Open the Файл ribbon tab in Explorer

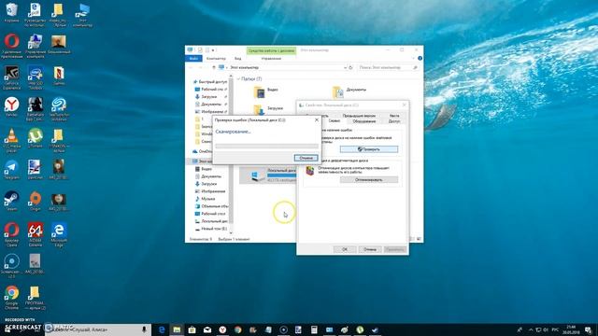tap(193, 58)
